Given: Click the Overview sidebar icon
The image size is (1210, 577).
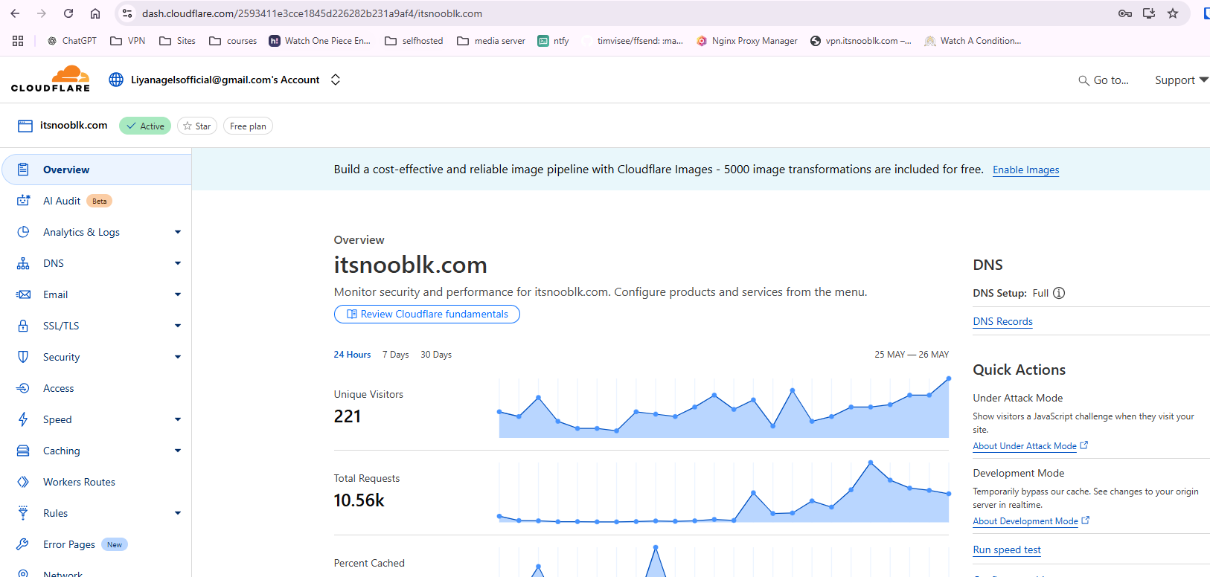Looking at the screenshot, I should coord(23,170).
